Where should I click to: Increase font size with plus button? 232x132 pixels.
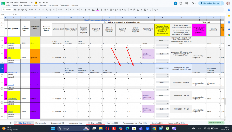coord(78,10)
